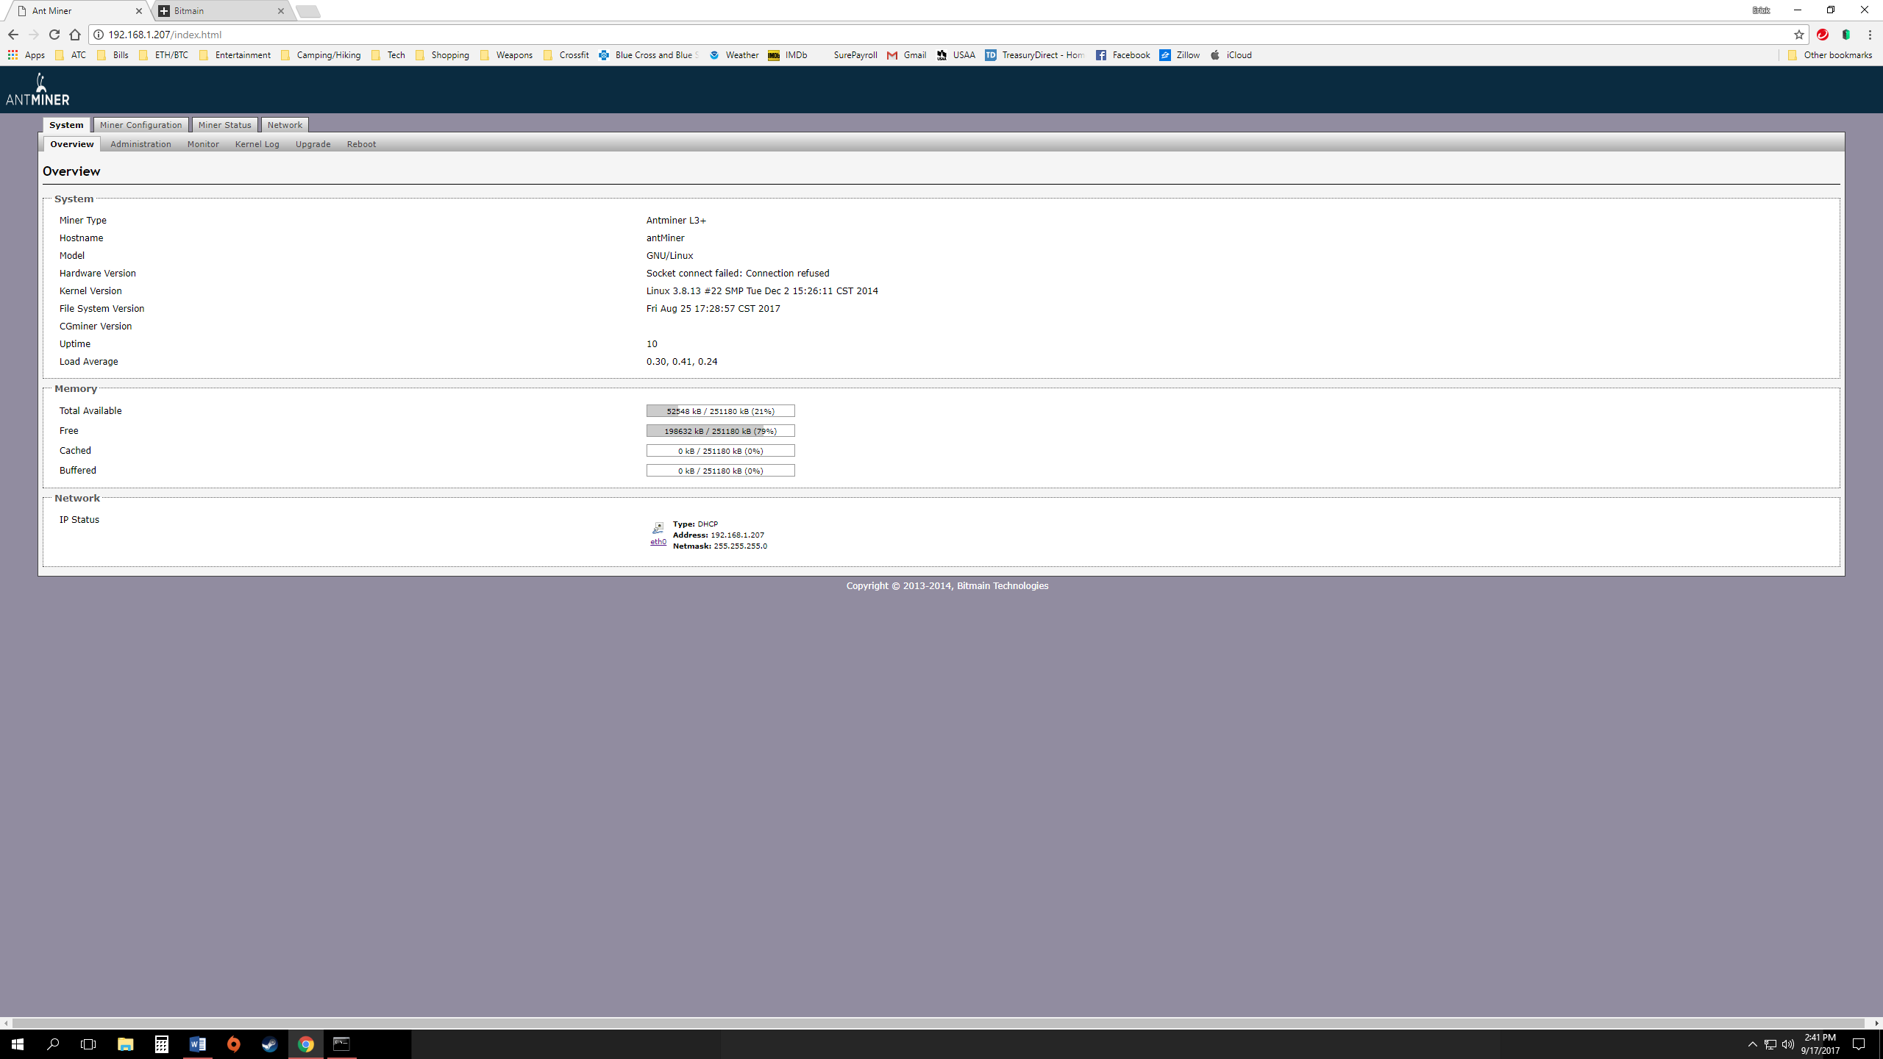Click the taskbar clock showing 2:41 PM

pyautogui.click(x=1820, y=1044)
